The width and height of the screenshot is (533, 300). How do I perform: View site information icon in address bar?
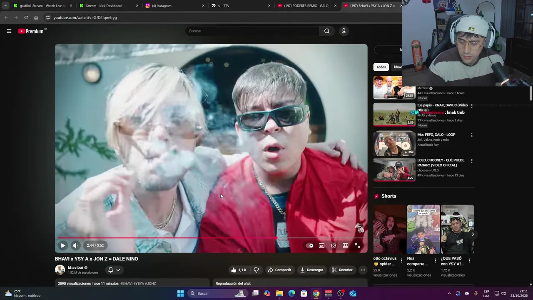48,17
